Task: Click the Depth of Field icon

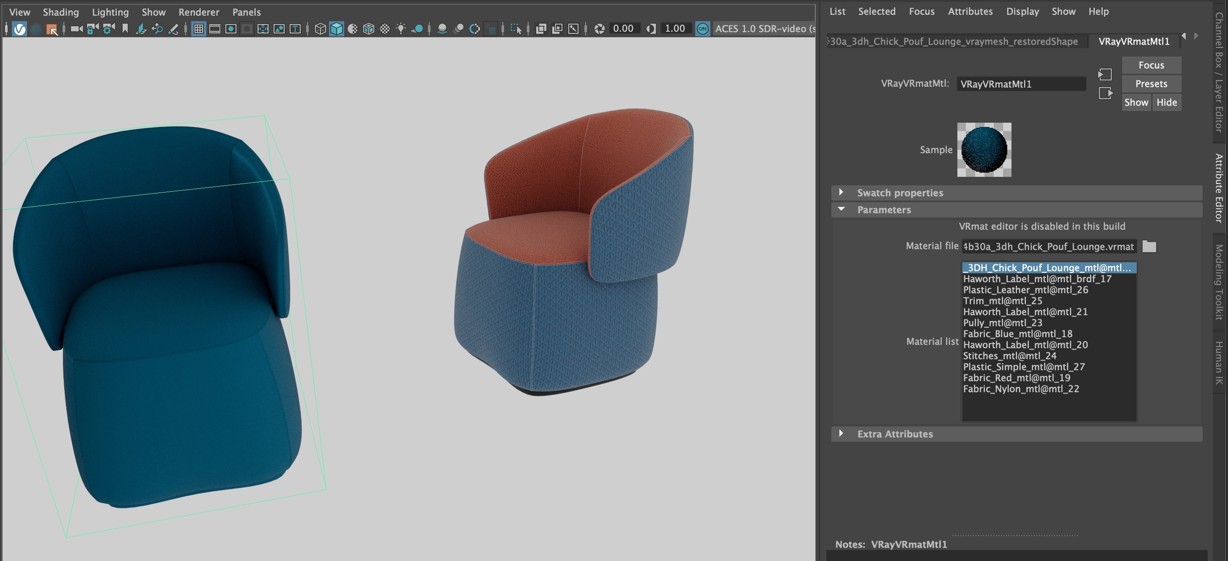Action: tap(491, 29)
